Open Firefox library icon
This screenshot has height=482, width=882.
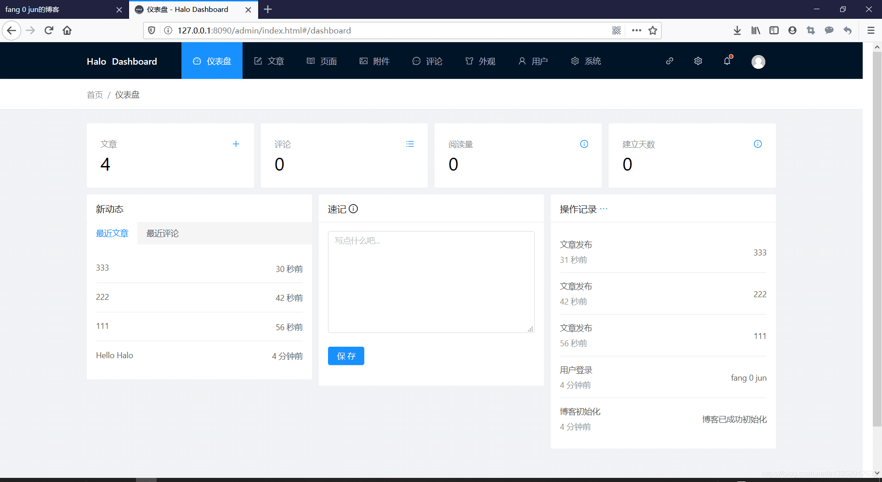(x=756, y=30)
